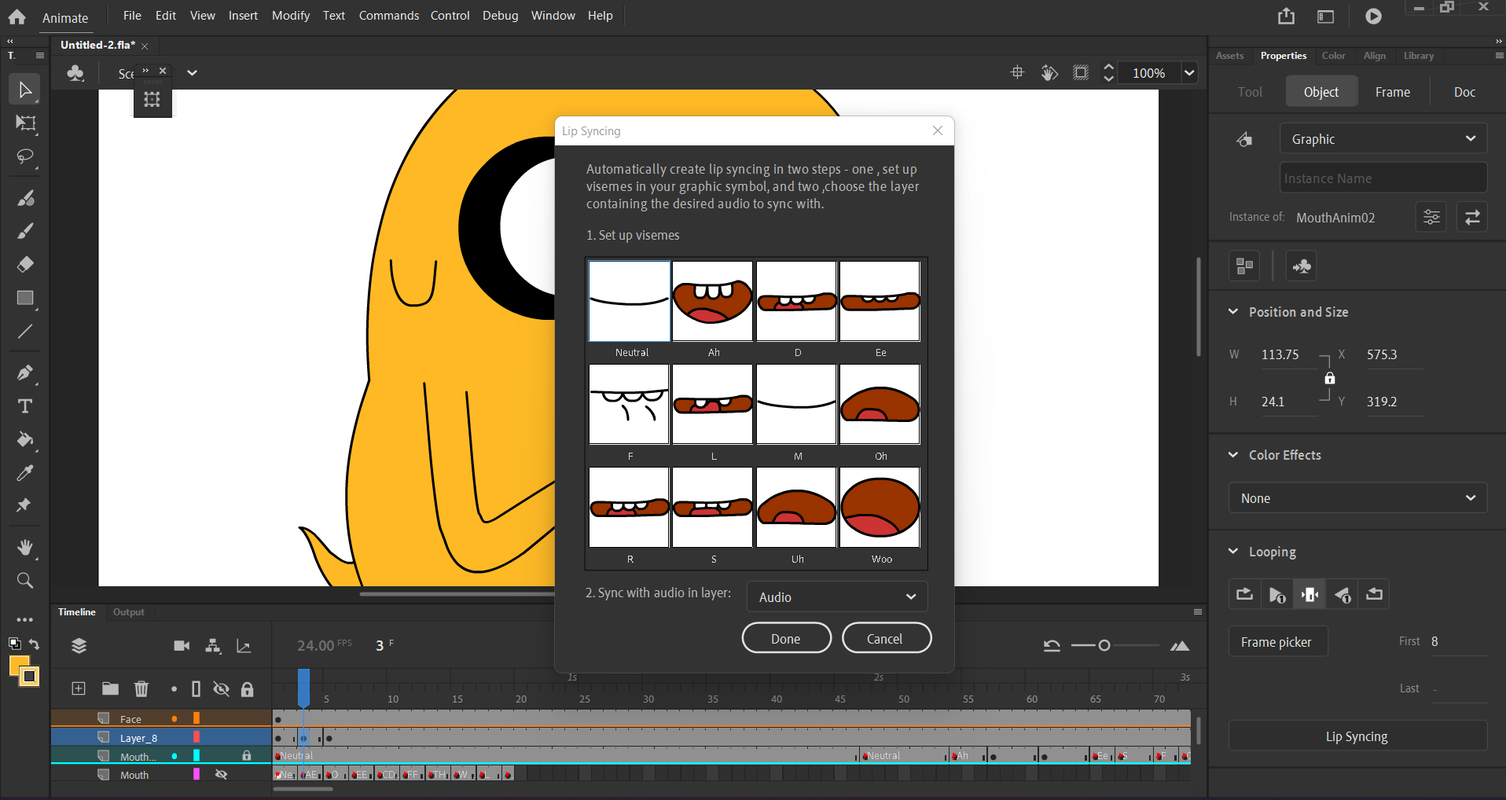
Task: Toggle lock all layers icon
Action: click(247, 689)
